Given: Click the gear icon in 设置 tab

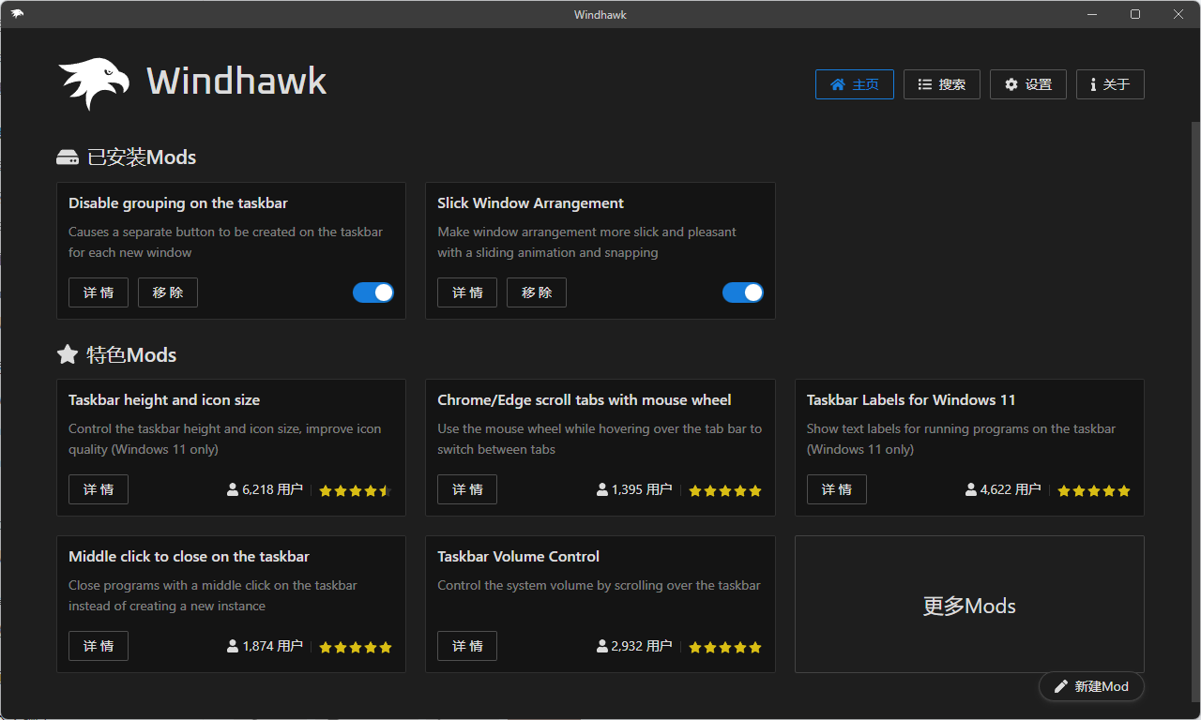Looking at the screenshot, I should coord(1011,84).
